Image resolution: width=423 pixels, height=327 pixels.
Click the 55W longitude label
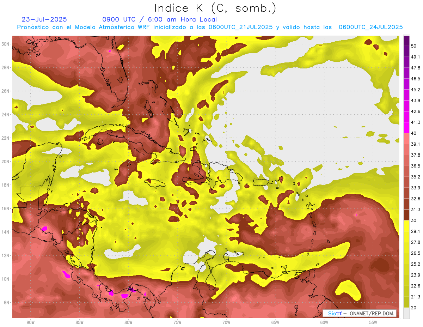373,323
